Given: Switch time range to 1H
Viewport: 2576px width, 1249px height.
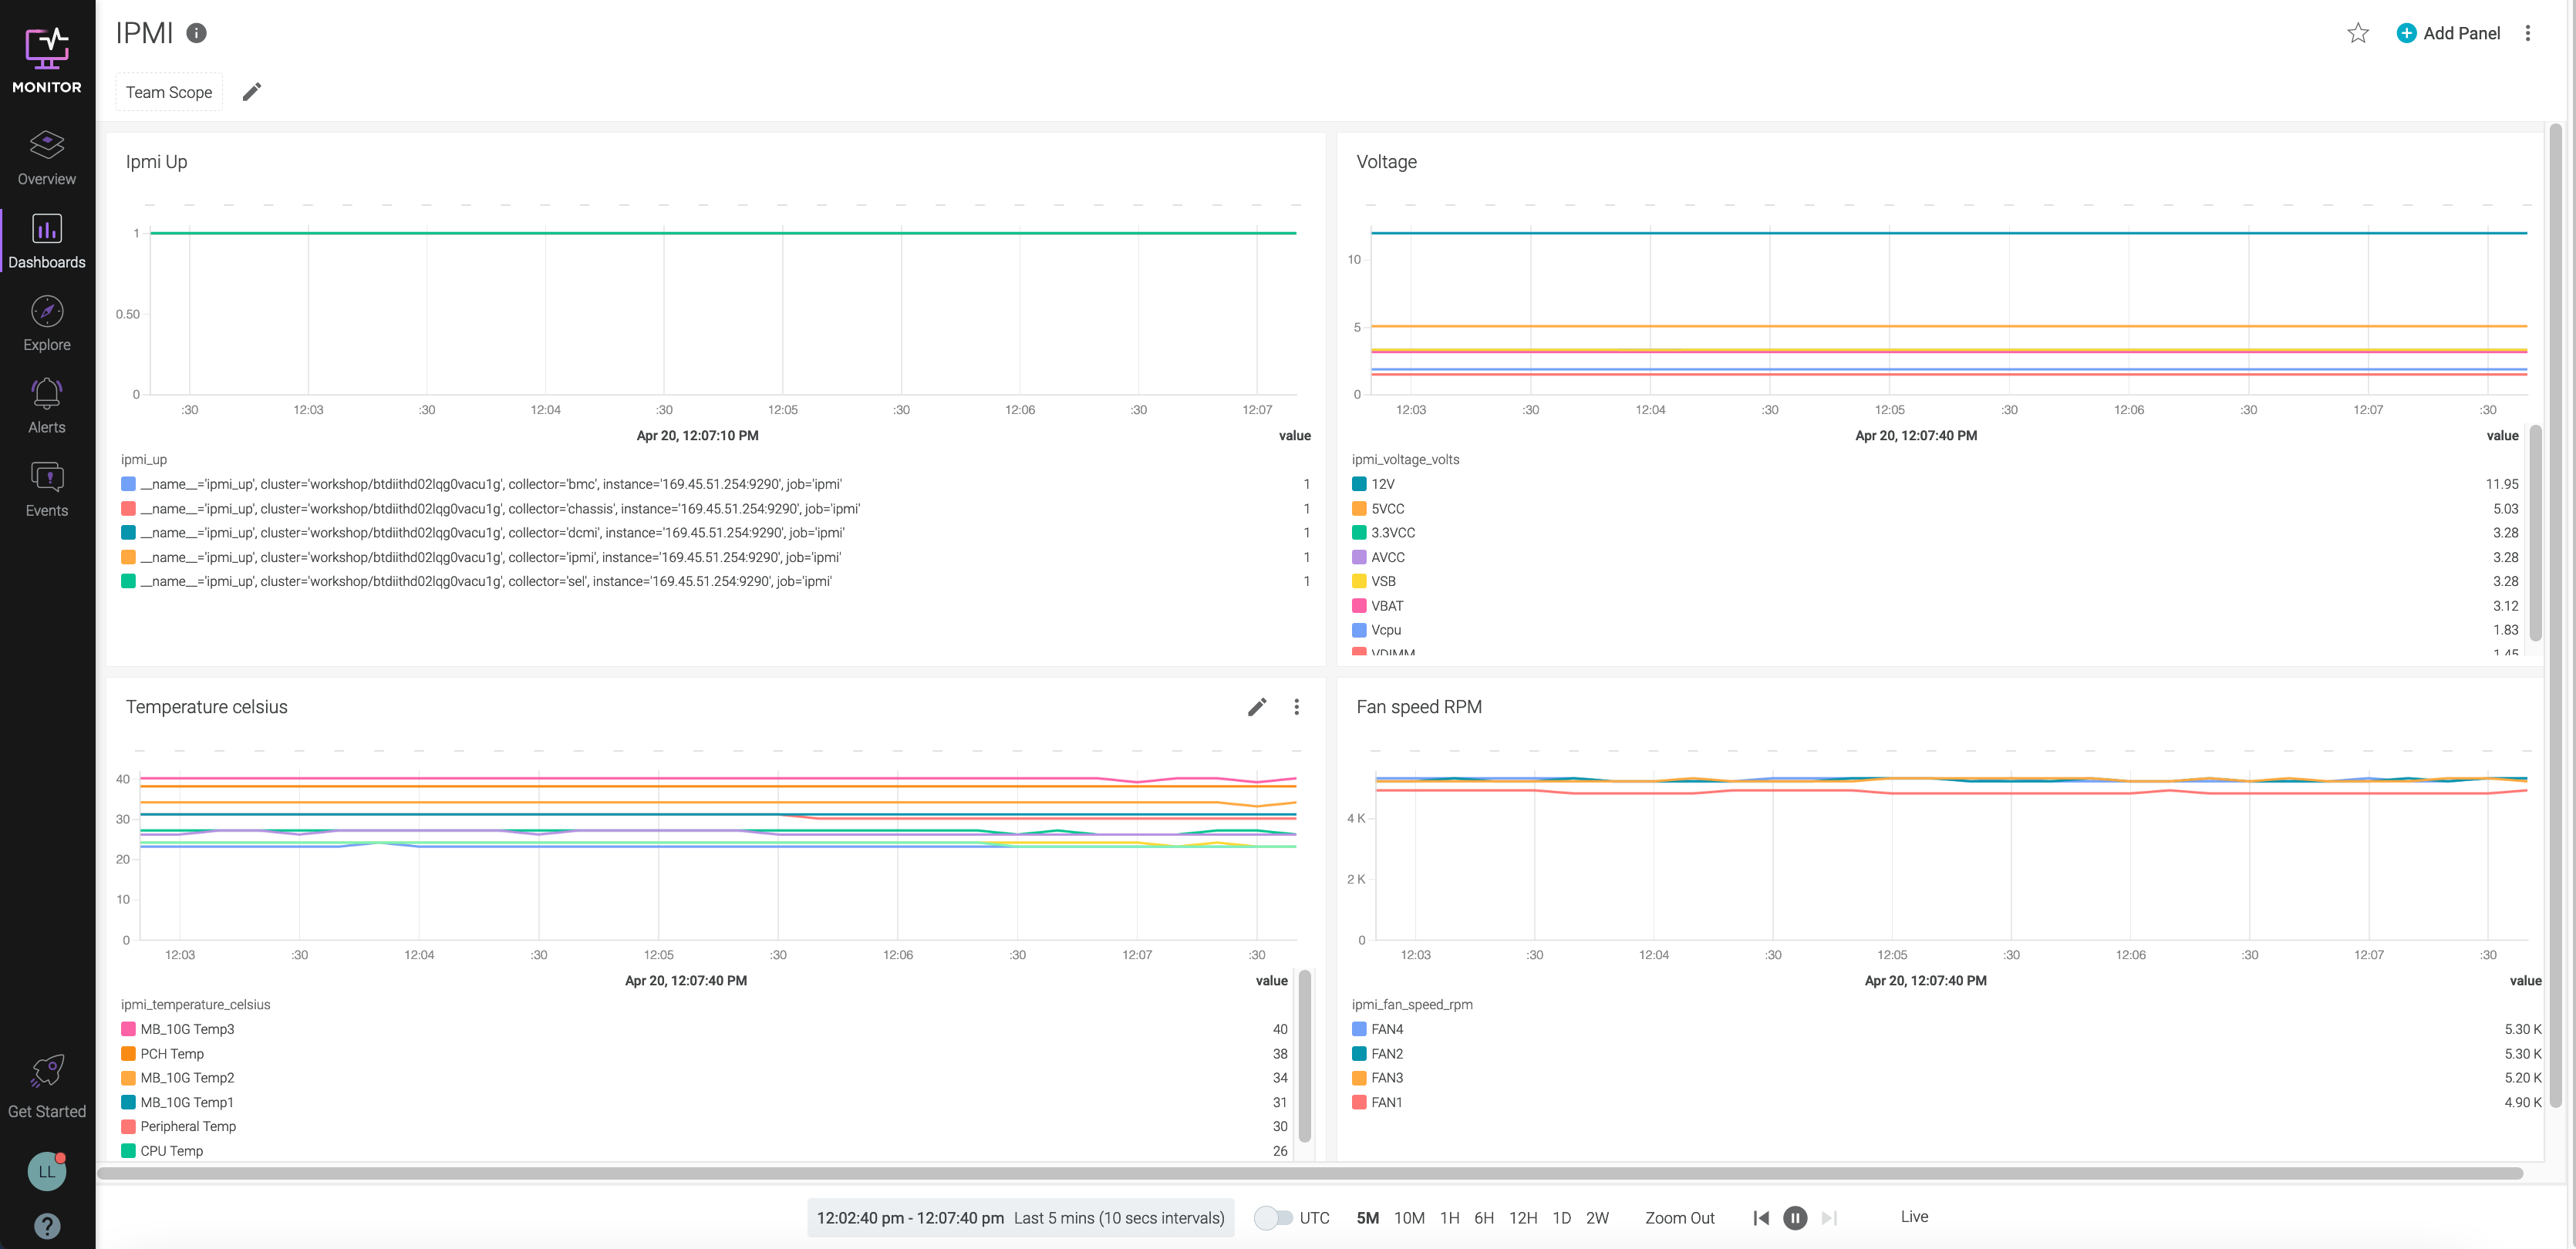Looking at the screenshot, I should 1451,1217.
